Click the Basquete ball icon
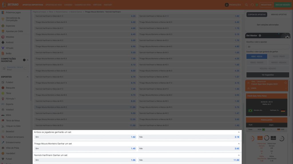 click(3, 88)
